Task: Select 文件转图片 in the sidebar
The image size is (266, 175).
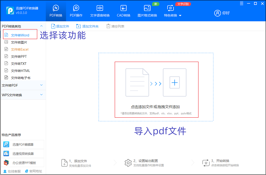Action: (x=19, y=42)
